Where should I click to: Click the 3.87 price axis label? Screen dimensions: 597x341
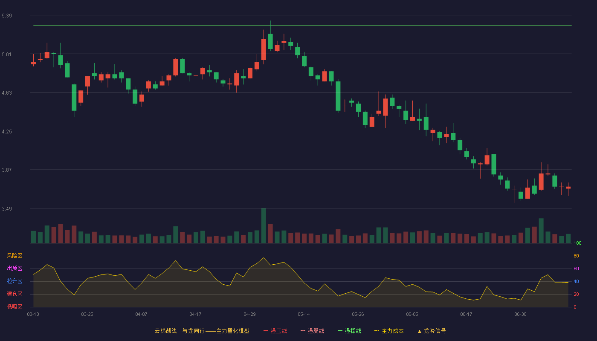(x=7, y=170)
